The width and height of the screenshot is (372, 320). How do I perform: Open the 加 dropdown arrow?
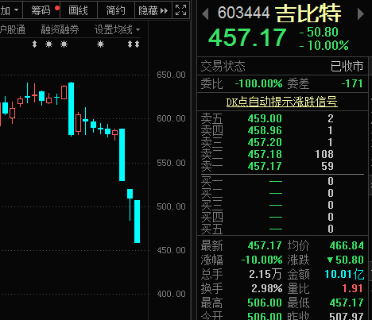pos(17,10)
